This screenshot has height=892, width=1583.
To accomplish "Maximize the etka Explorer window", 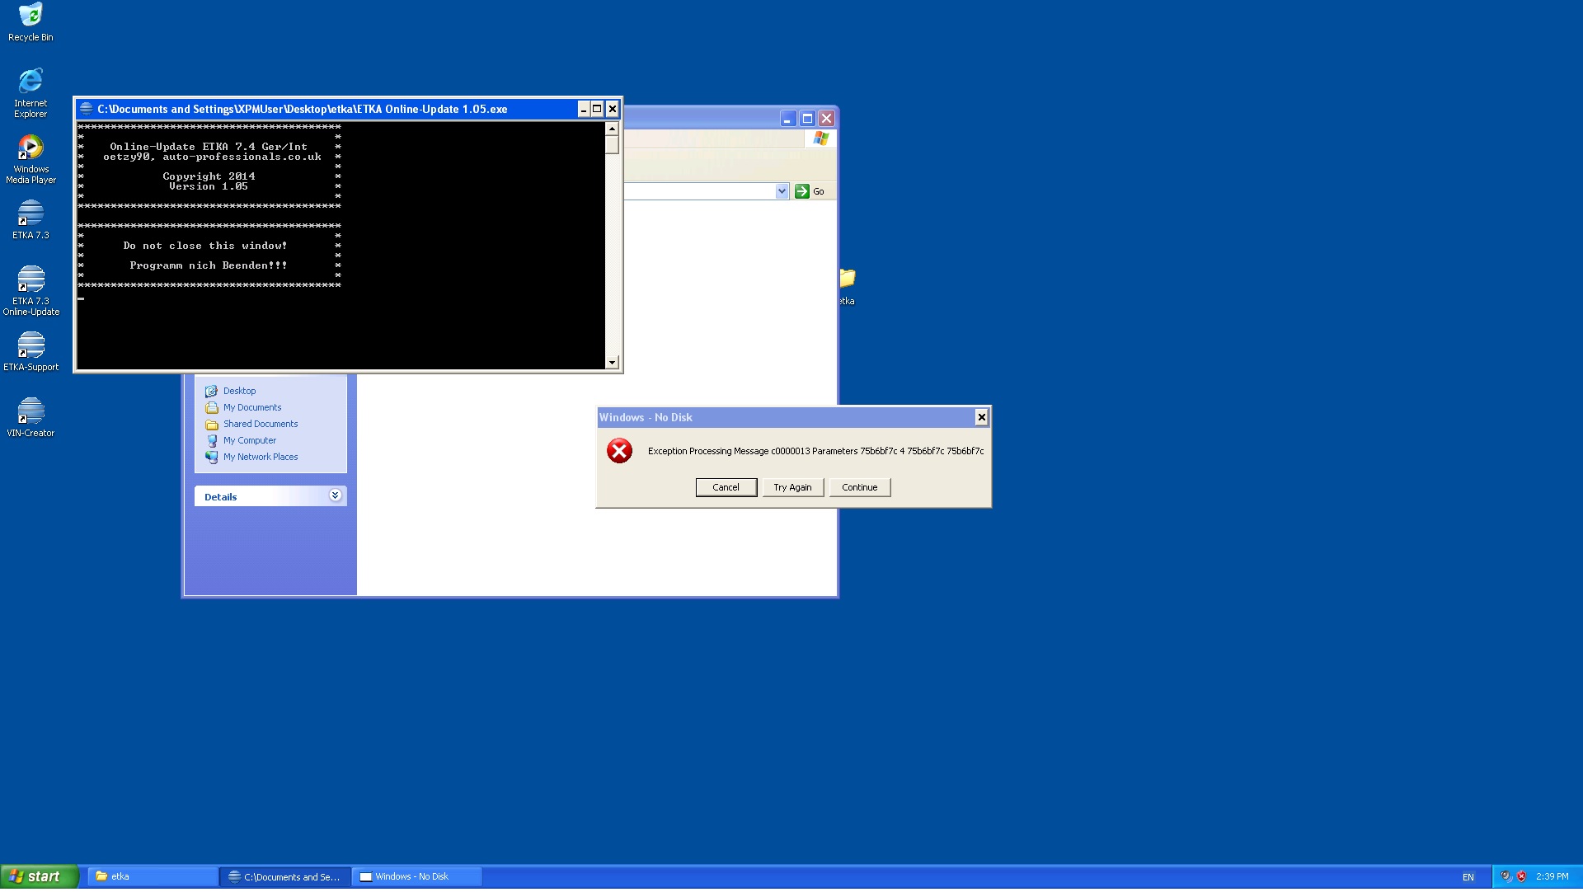I will pyautogui.click(x=808, y=119).
